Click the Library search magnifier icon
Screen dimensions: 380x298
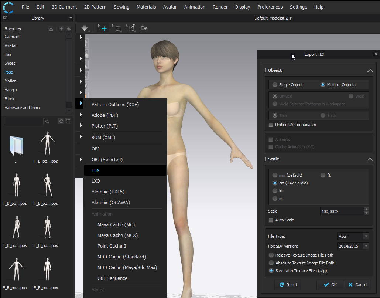tap(47, 122)
